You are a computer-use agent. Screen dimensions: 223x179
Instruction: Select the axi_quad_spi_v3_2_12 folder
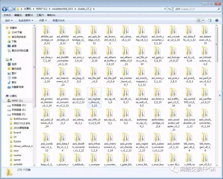(78, 96)
